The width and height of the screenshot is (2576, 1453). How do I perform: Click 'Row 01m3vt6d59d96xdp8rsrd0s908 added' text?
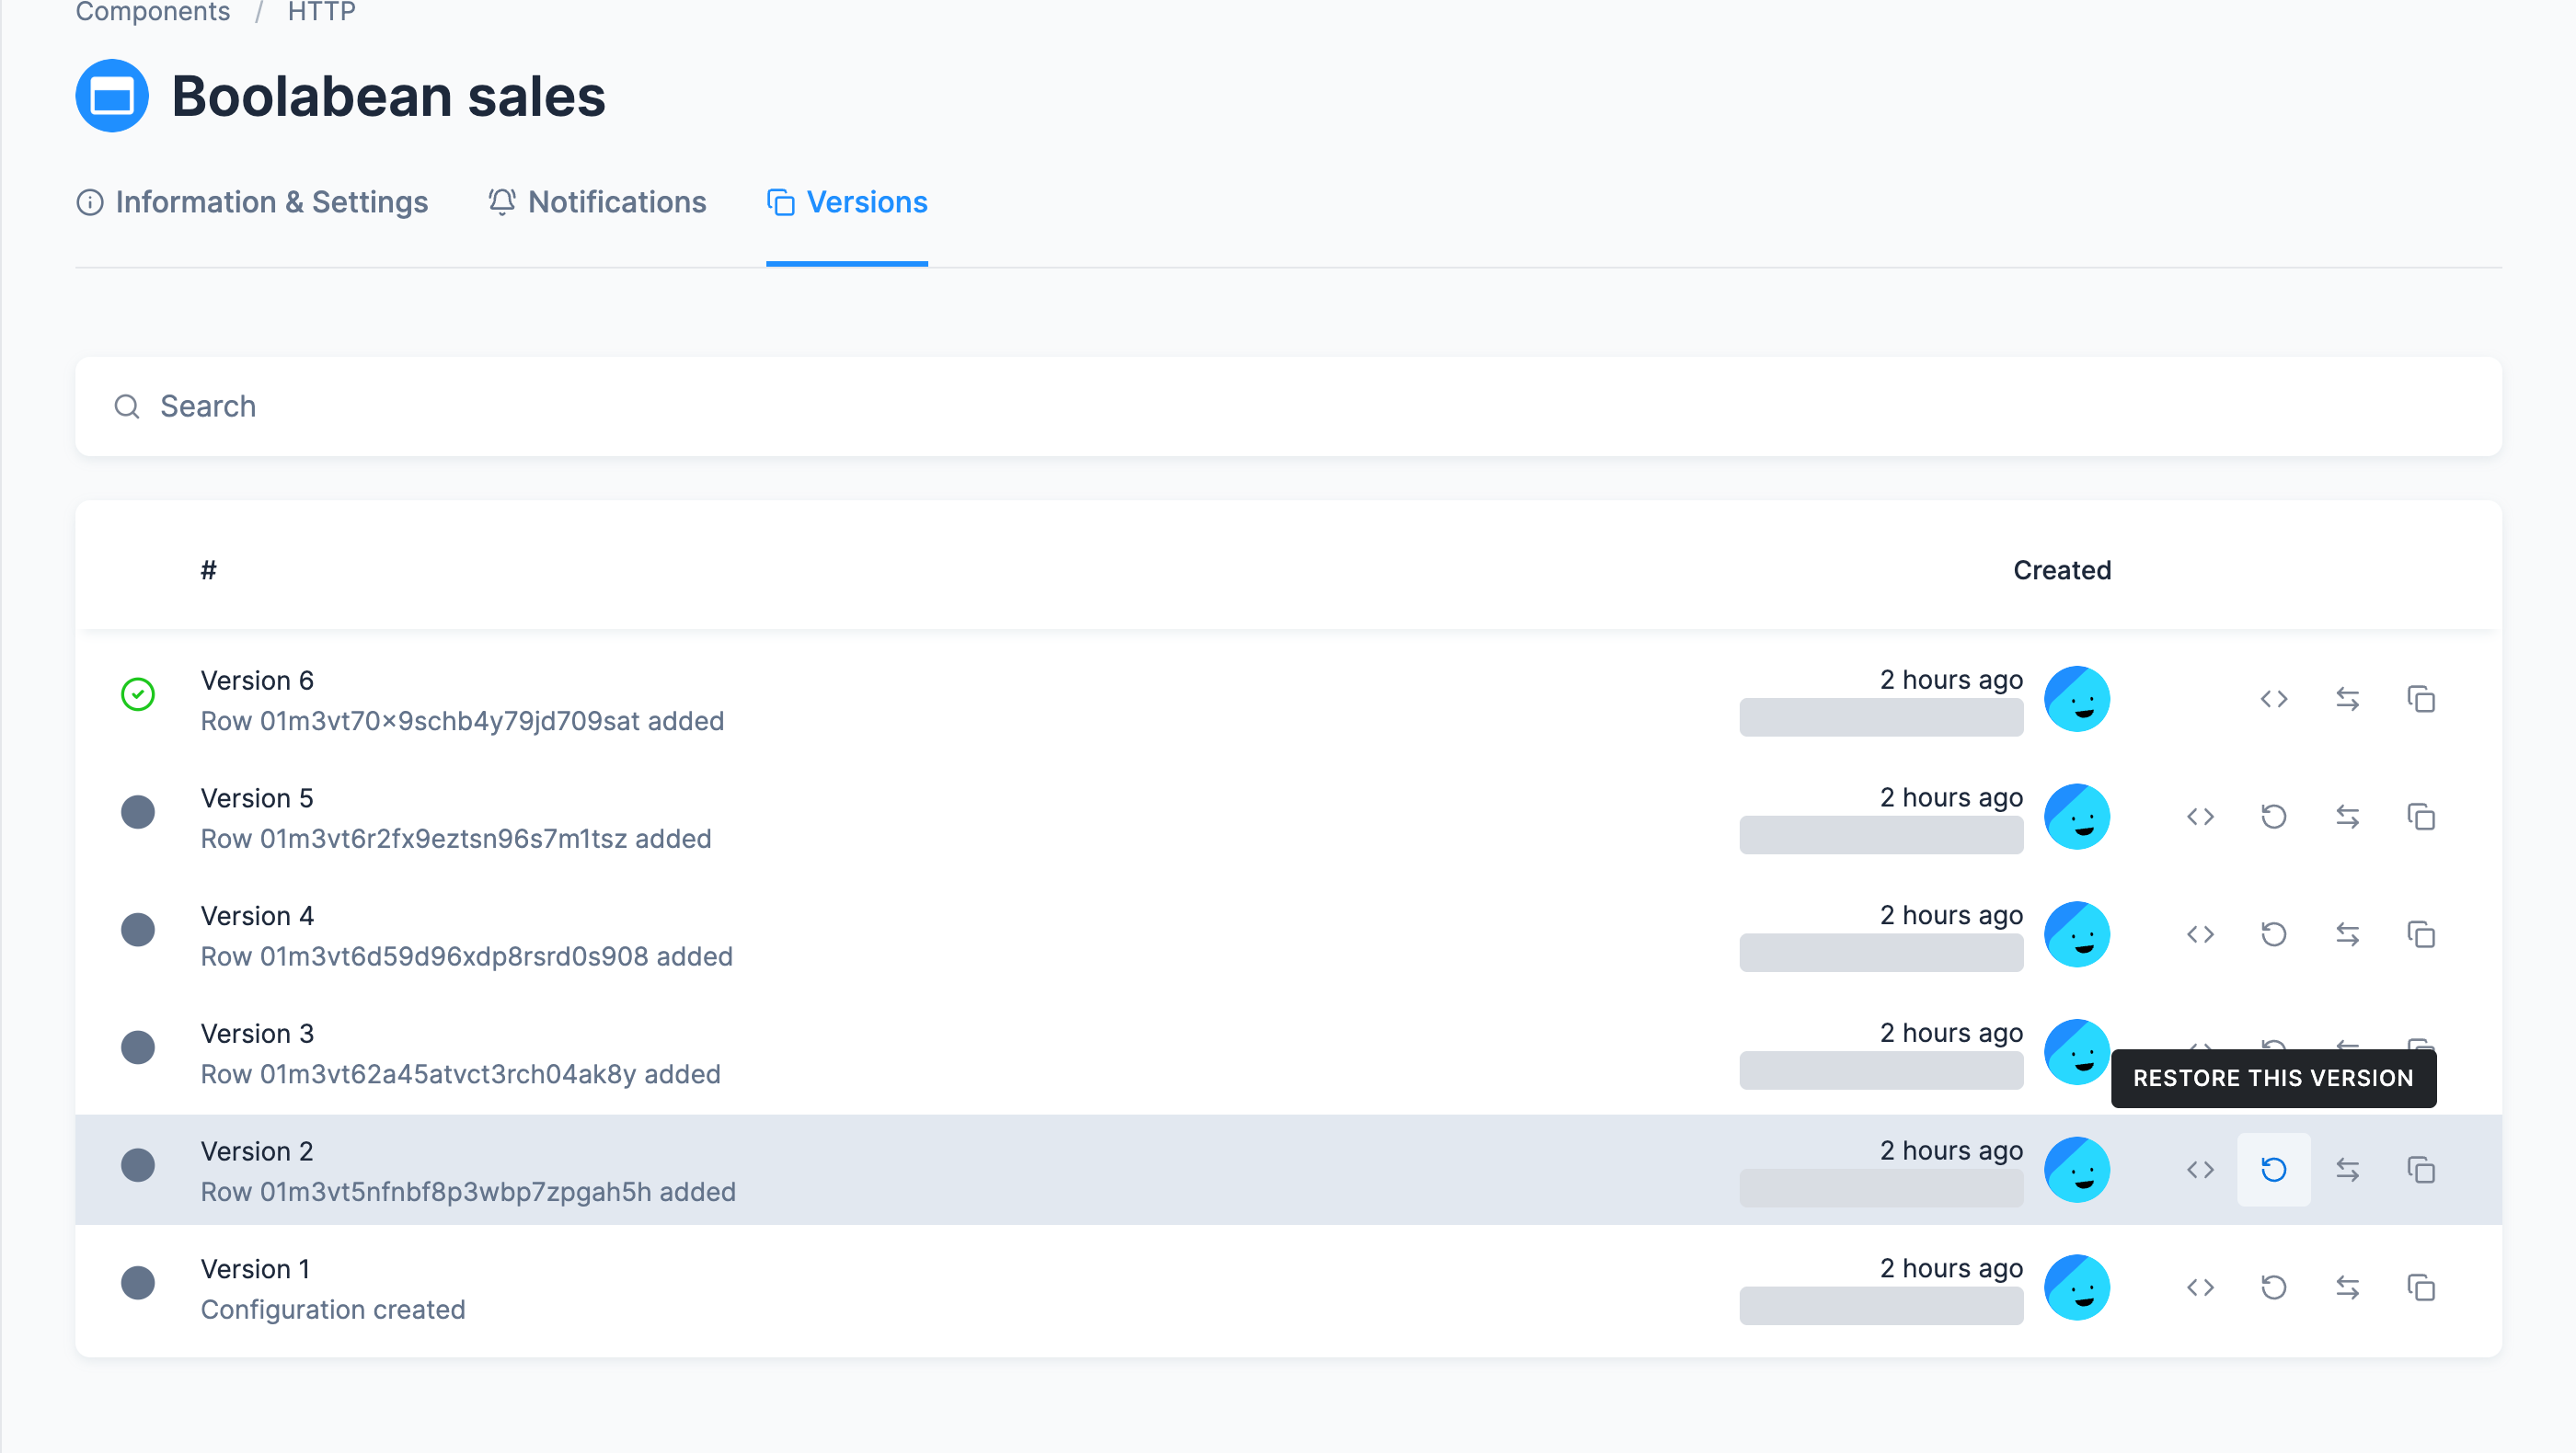click(467, 956)
